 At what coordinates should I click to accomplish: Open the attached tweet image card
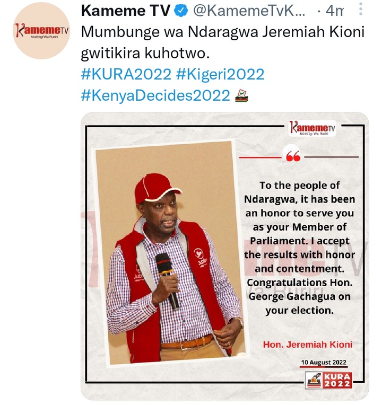(224, 256)
